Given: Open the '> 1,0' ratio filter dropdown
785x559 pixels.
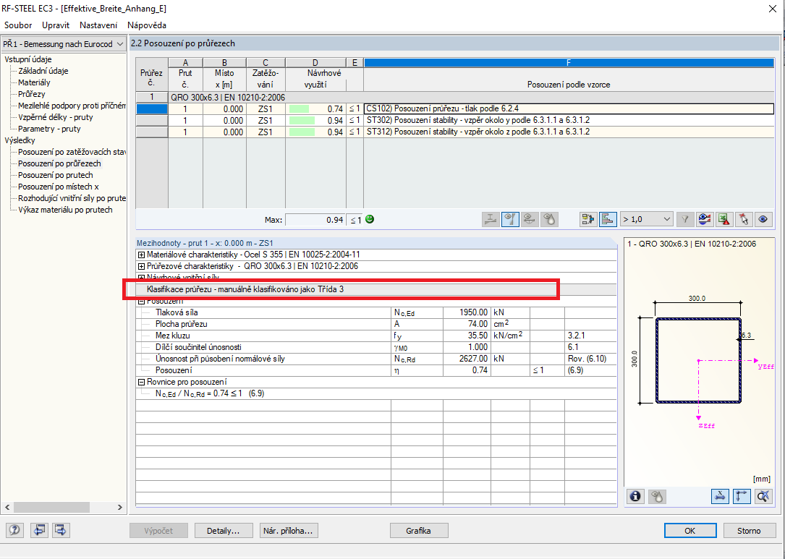Looking at the screenshot, I should pos(646,219).
